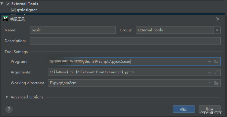
Task: Select the qtdesigner tree item
Action: (x=27, y=10)
